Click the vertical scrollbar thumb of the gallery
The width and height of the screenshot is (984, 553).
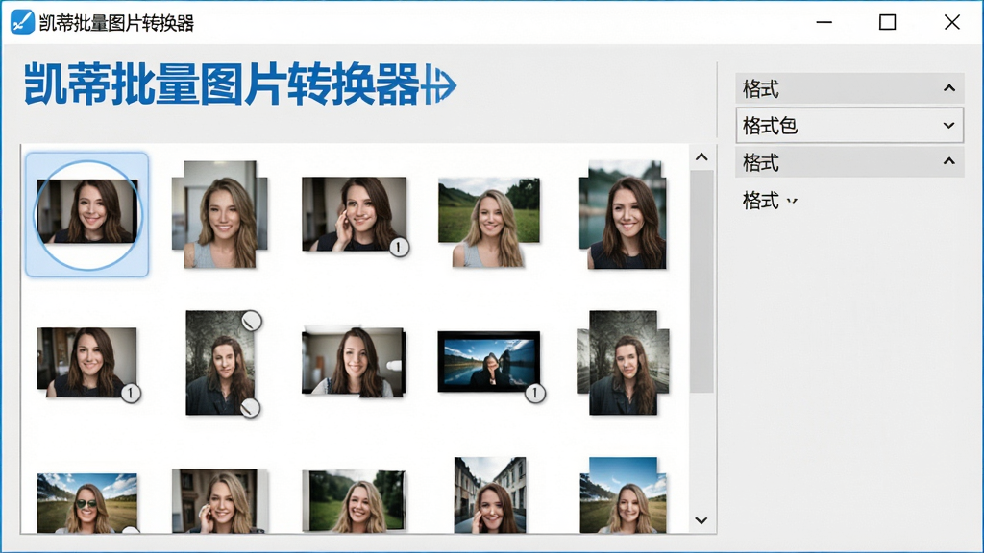[x=701, y=281]
